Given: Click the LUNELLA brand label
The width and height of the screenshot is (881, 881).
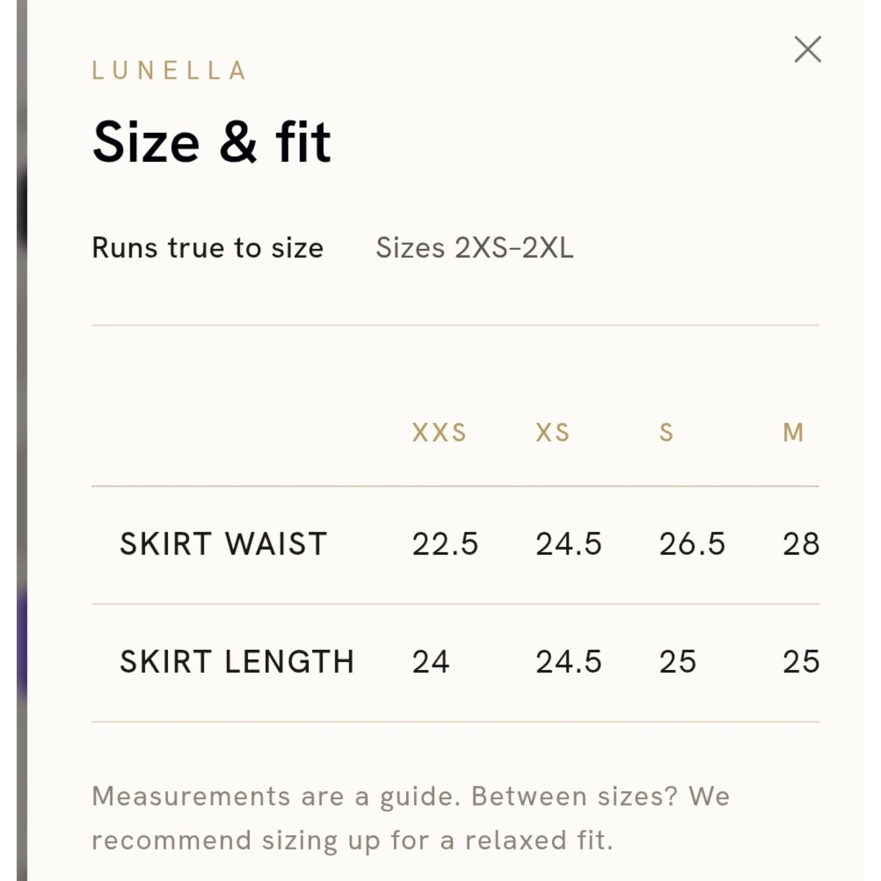Looking at the screenshot, I should click(169, 71).
